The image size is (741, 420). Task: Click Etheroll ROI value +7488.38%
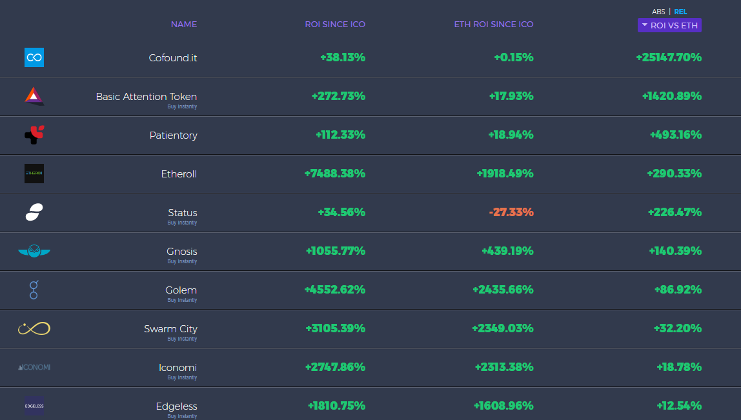(x=334, y=174)
